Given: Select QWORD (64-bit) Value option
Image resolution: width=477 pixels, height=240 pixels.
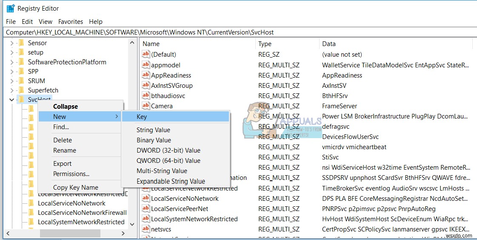Looking at the screenshot, I should pos(176,161).
